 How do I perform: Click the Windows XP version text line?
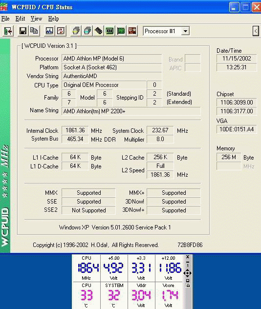pyautogui.click(x=115, y=227)
